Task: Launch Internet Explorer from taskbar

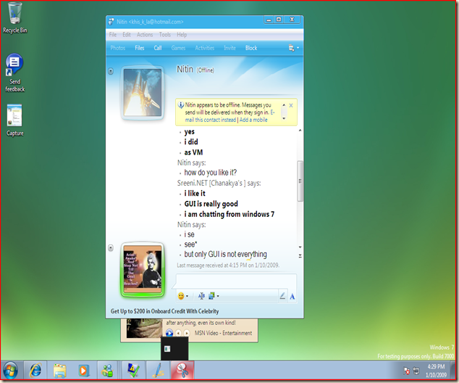Action: coord(35,371)
